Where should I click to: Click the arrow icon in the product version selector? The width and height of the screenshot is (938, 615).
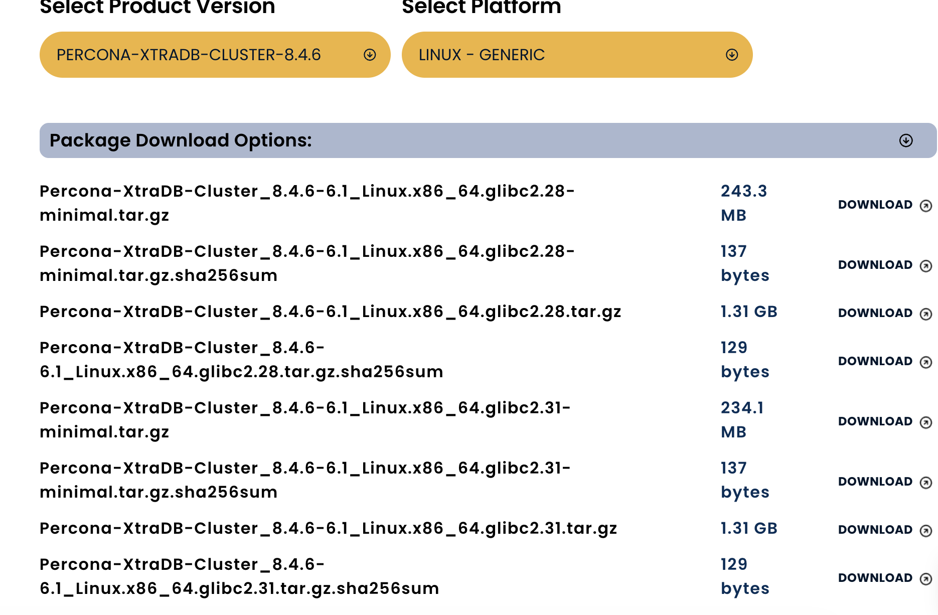pyautogui.click(x=370, y=55)
